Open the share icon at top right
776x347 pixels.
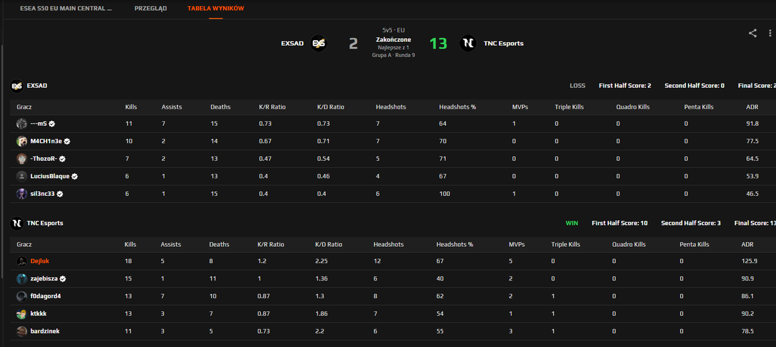(753, 34)
